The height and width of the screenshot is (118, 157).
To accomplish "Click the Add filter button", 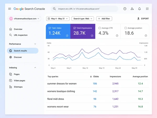I will click(104, 19).
